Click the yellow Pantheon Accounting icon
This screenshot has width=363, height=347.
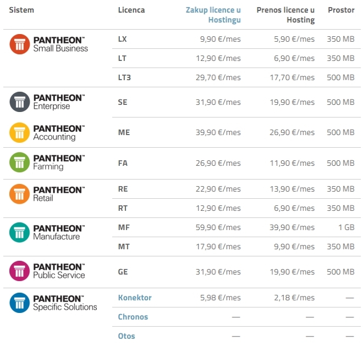click(20, 132)
